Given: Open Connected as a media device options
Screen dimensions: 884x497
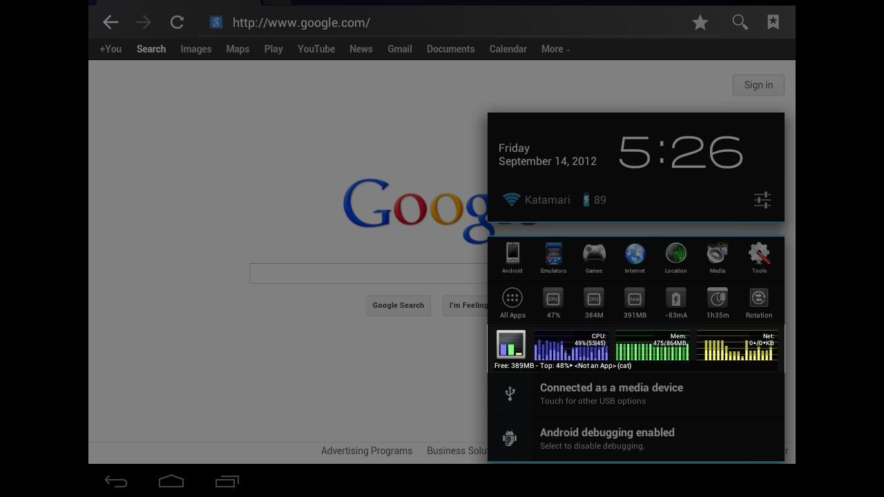Looking at the screenshot, I should click(x=636, y=394).
